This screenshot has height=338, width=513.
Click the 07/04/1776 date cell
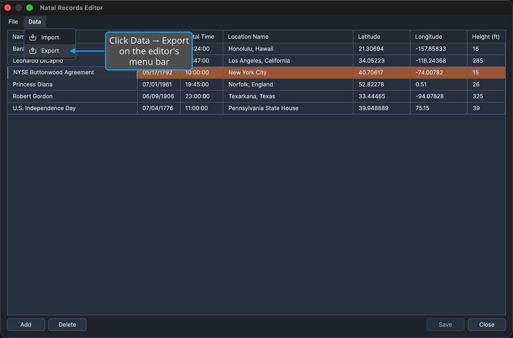tap(159, 108)
